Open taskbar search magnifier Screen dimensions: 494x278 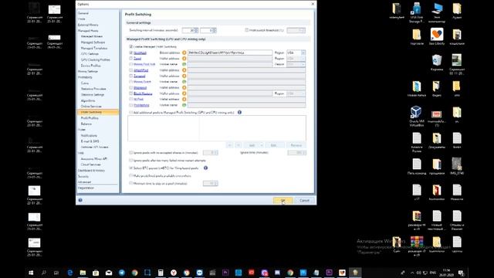[x=43, y=273]
